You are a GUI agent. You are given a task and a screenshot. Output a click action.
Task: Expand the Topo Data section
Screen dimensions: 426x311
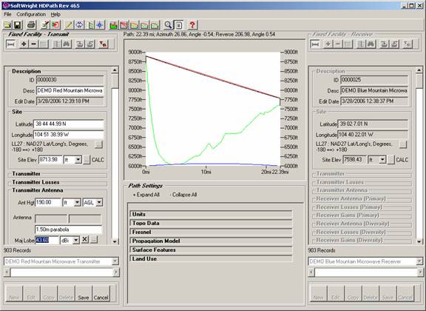pyautogui.click(x=211, y=223)
